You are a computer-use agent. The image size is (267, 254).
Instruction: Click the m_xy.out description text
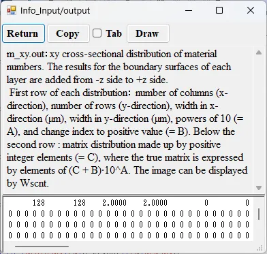tap(127, 118)
